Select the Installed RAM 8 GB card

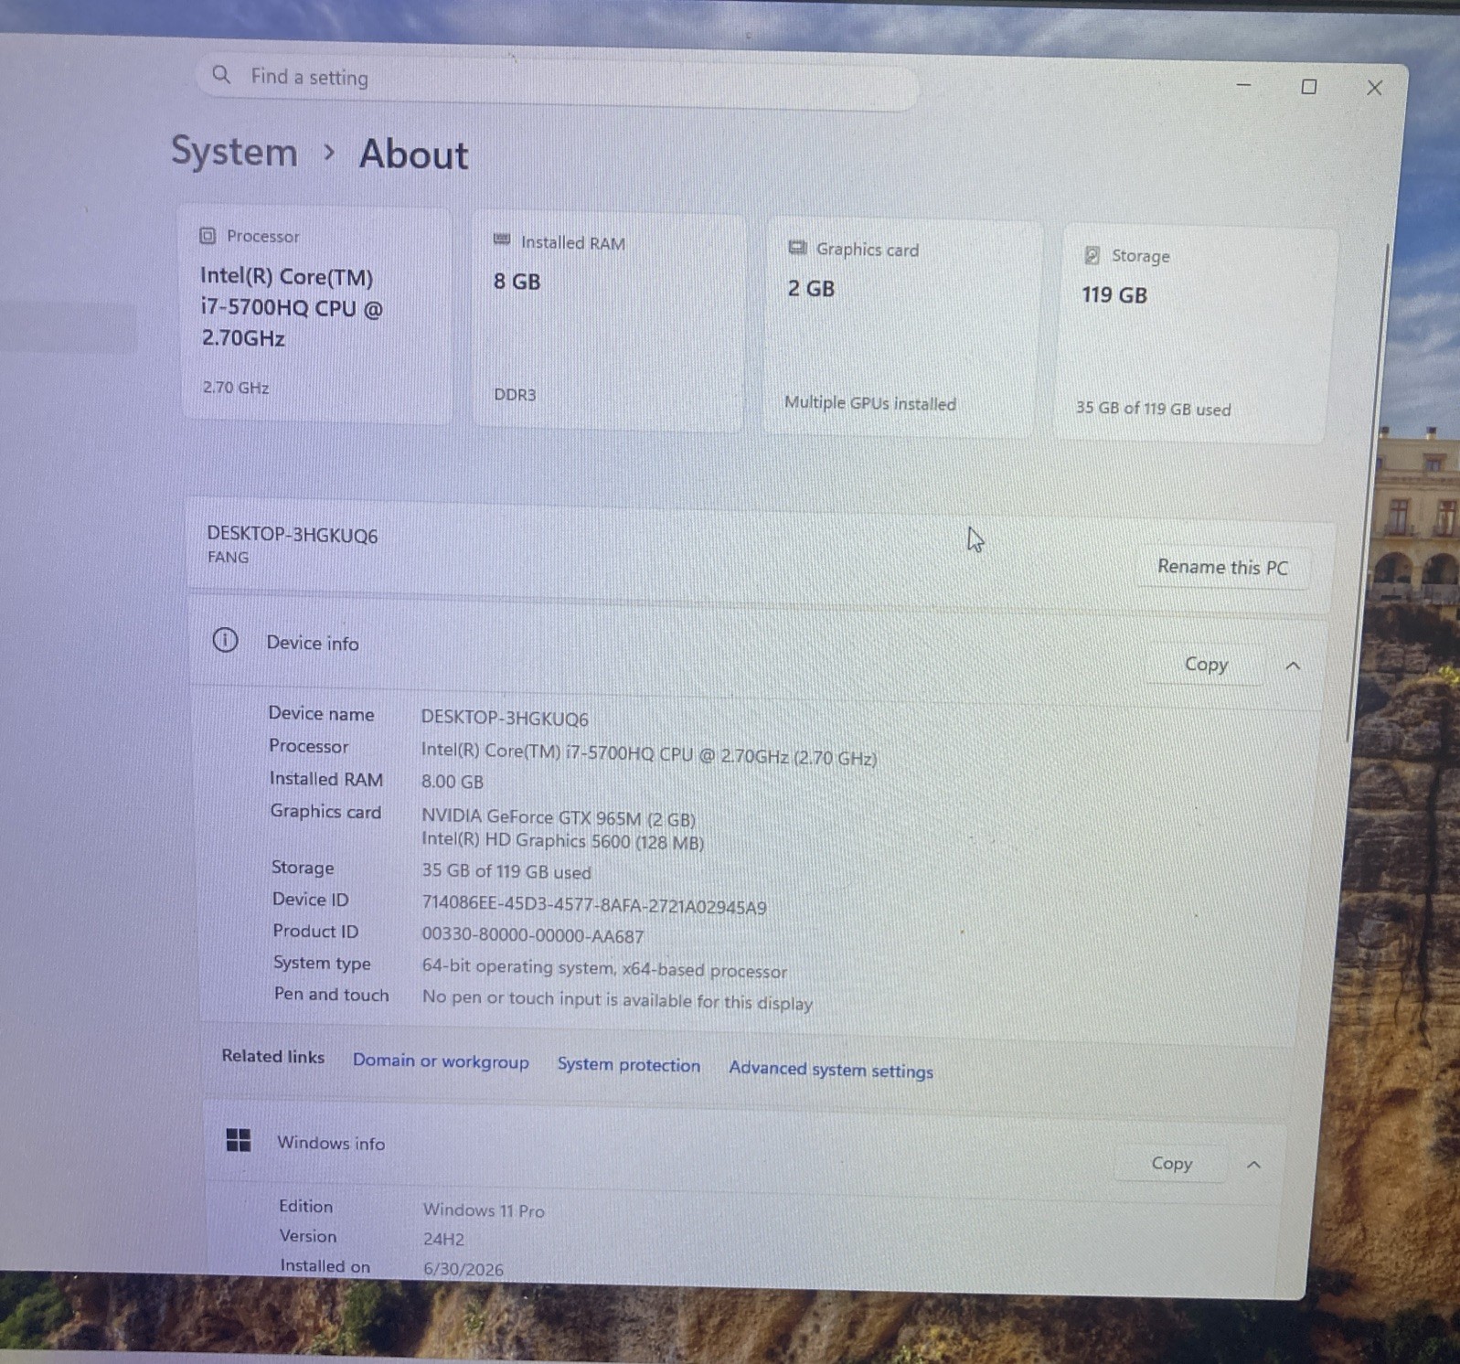(x=609, y=321)
